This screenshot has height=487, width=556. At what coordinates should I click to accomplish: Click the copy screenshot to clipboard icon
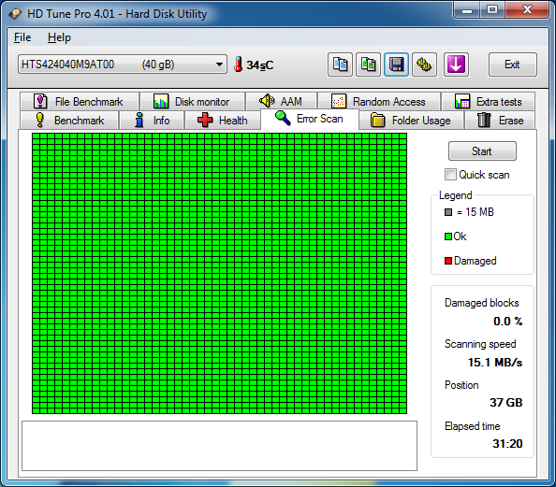point(368,64)
